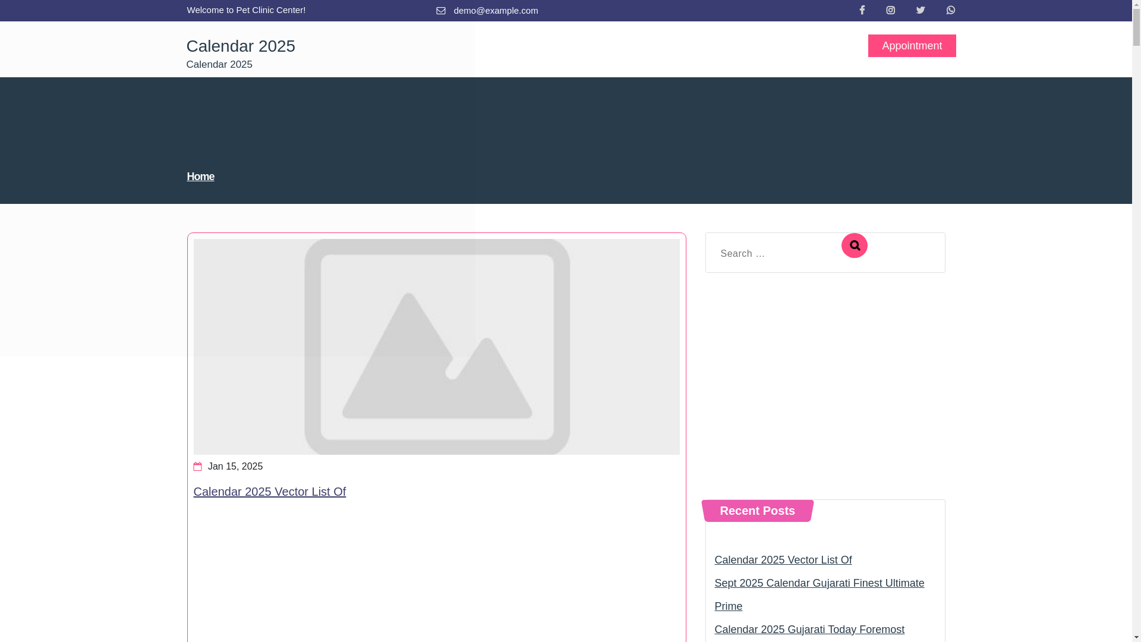Click the calendar icon beside Jan 15, 2025
The image size is (1141, 642).
click(x=197, y=467)
